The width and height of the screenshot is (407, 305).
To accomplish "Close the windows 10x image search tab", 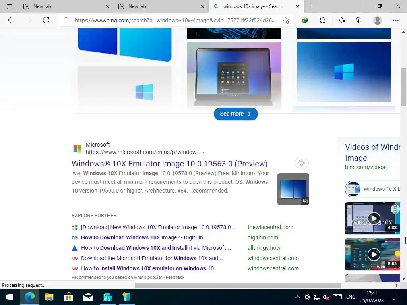I will (x=297, y=7).
